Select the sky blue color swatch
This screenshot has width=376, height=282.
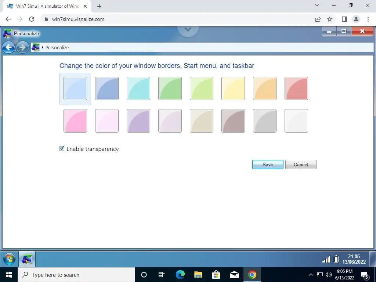(x=75, y=88)
